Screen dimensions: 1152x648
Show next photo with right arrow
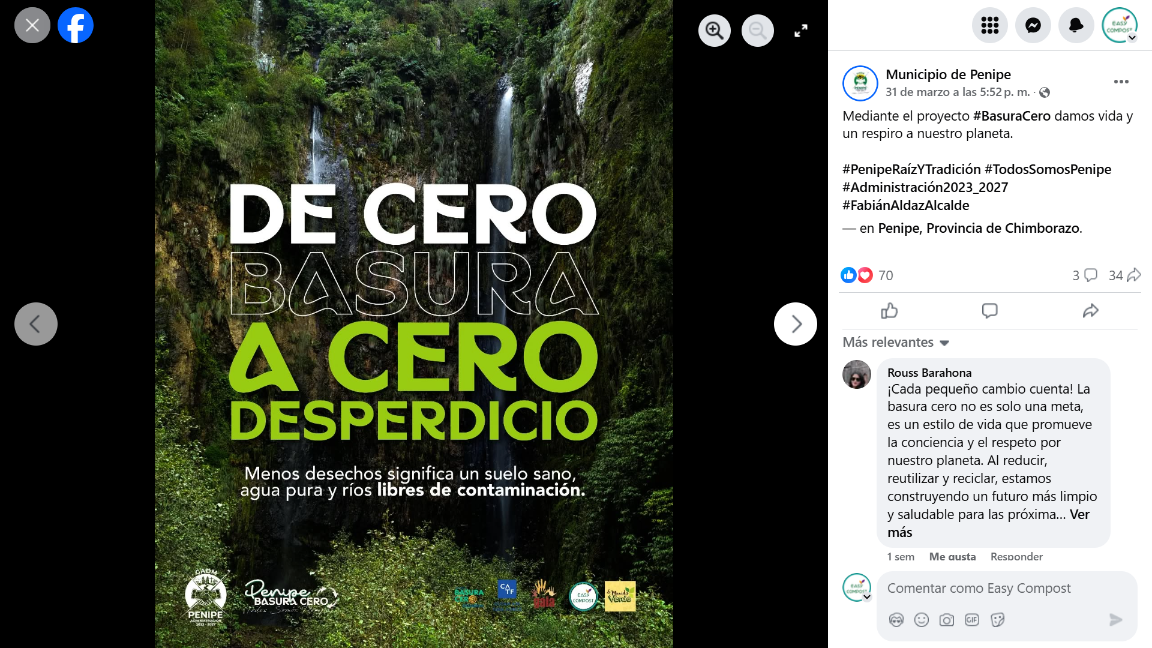coord(795,324)
